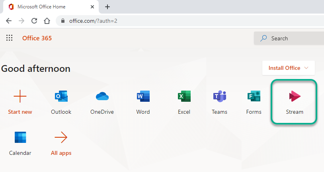Open the Teams app
324x172 pixels.
[x=219, y=96]
